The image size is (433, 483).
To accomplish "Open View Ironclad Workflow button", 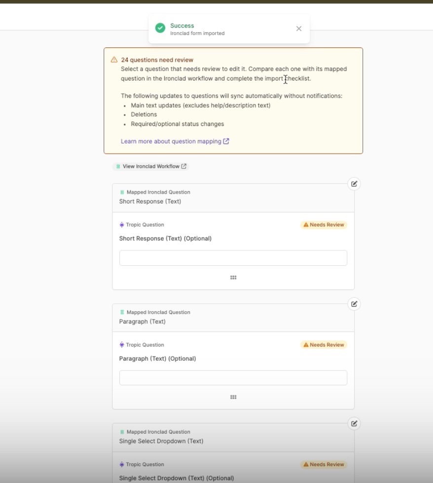I will click(x=151, y=166).
